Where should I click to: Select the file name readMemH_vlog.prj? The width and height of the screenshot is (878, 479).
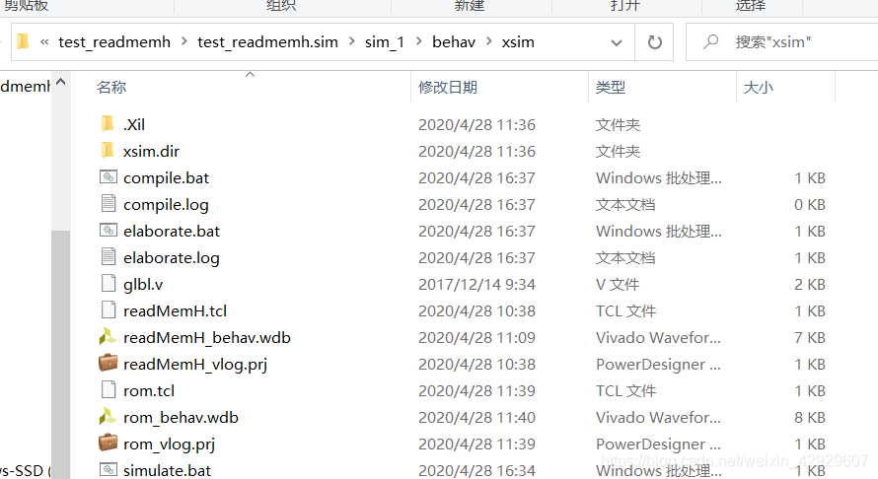click(x=195, y=365)
